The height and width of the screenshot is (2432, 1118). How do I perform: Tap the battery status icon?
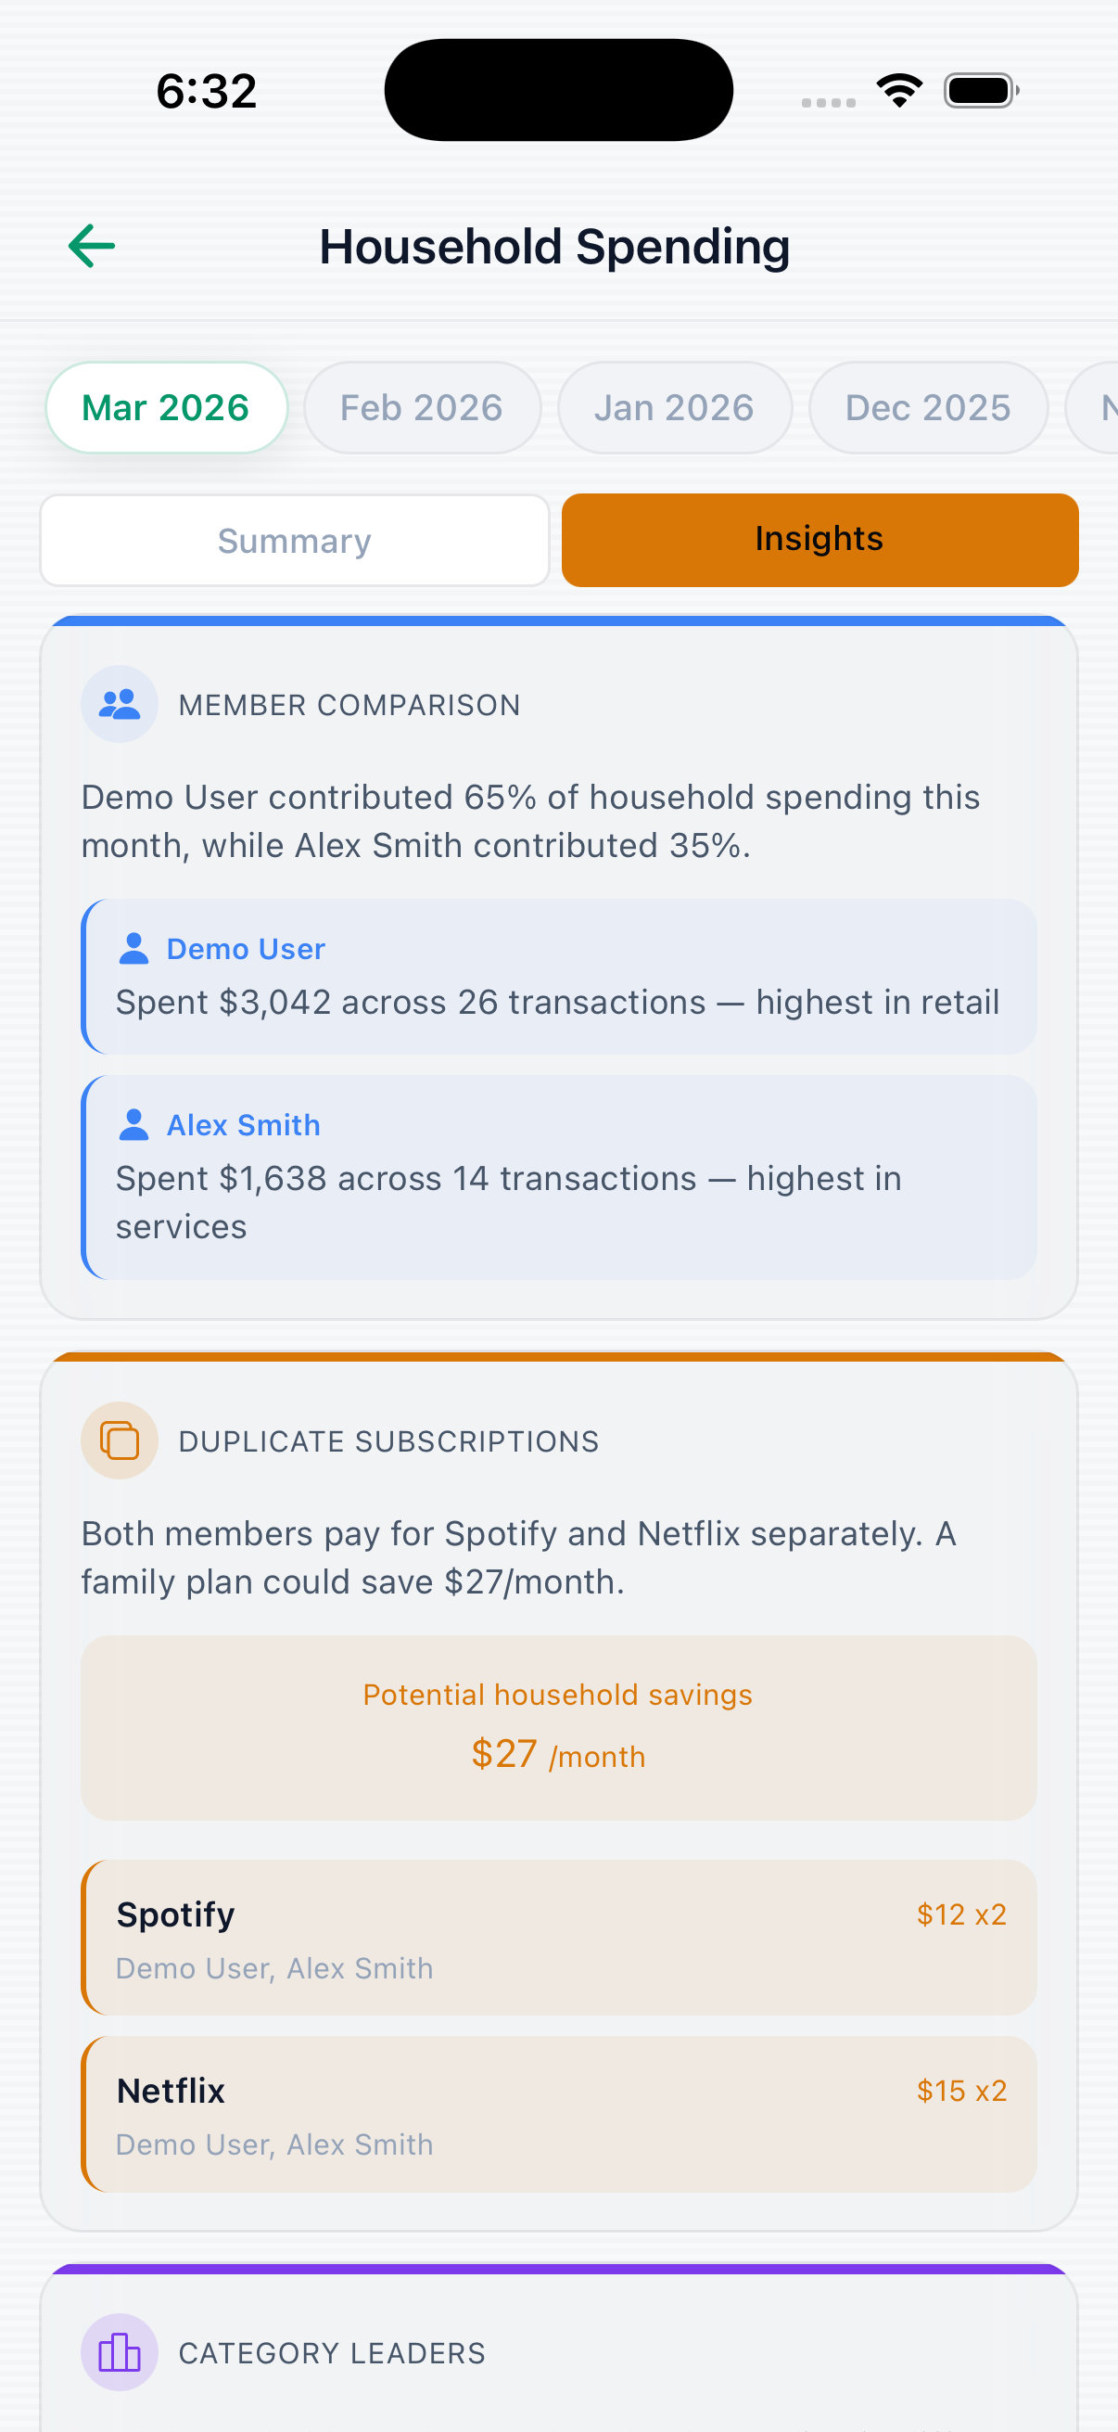pos(981,91)
